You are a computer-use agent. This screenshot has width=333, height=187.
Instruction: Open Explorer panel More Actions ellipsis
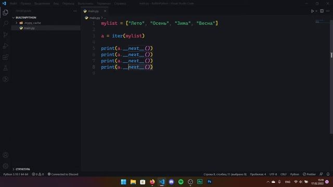tap(75, 11)
